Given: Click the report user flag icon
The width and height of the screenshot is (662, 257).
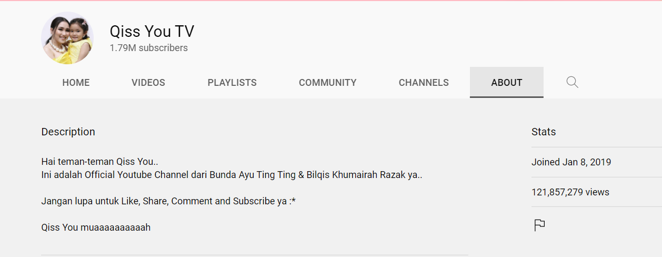Looking at the screenshot, I should coord(539,225).
